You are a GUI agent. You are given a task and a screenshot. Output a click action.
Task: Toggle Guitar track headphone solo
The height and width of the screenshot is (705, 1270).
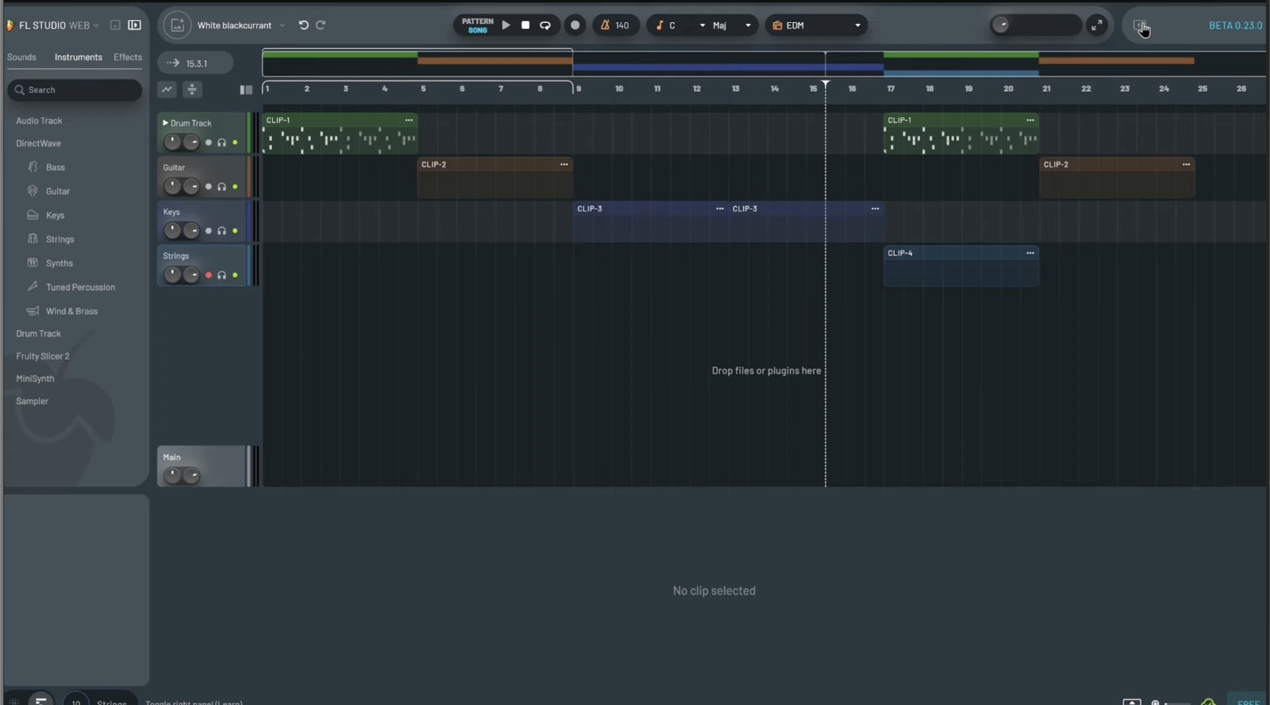coord(222,187)
